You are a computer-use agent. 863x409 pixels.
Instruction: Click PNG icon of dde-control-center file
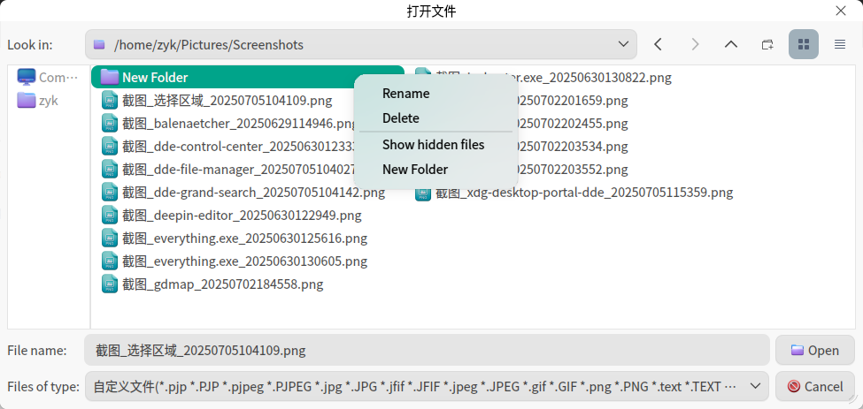pos(110,147)
